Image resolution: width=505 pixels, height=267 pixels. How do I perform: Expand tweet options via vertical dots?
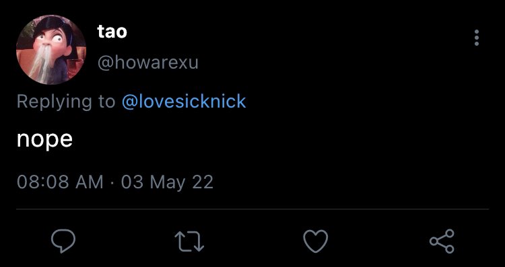click(x=477, y=38)
